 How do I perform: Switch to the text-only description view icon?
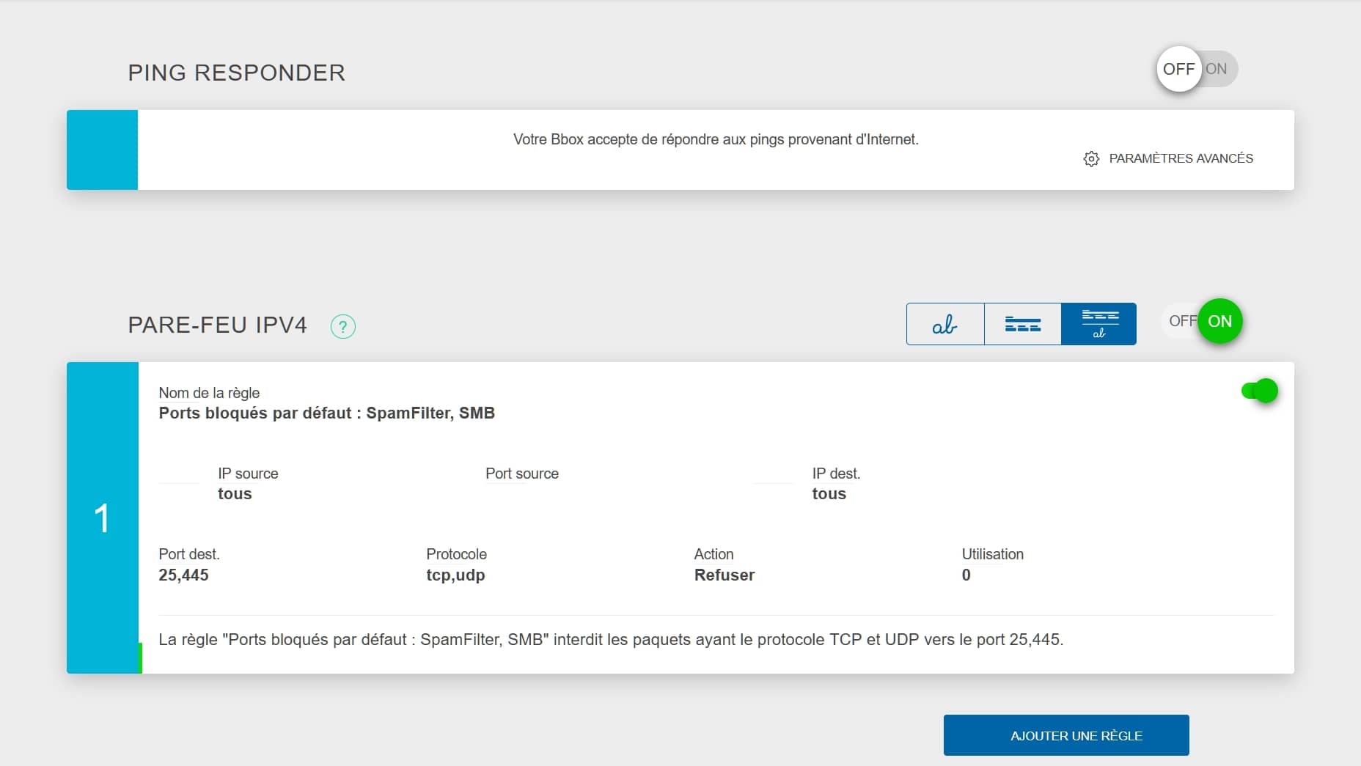[x=945, y=324]
